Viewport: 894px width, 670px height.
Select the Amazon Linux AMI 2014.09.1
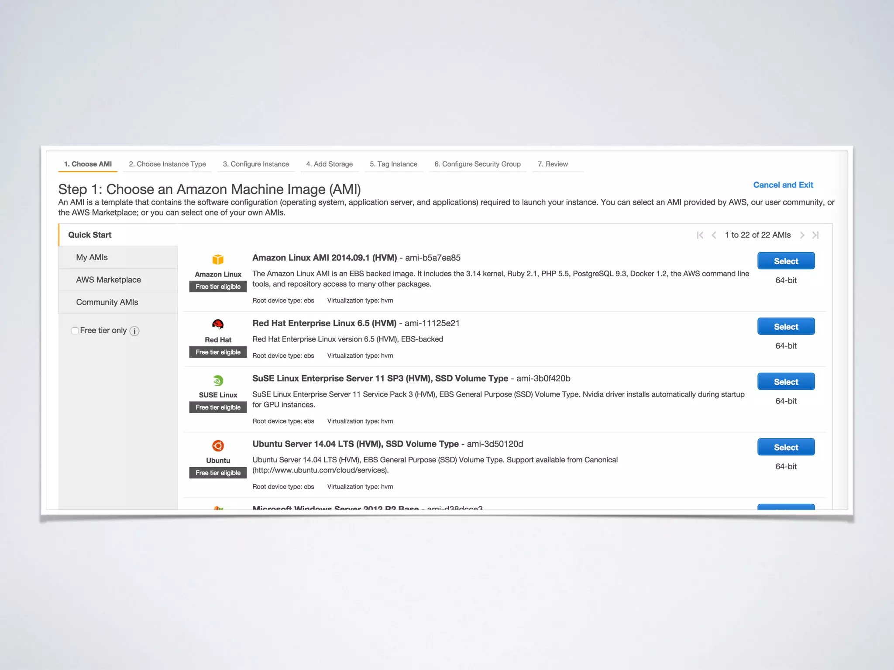[786, 261]
